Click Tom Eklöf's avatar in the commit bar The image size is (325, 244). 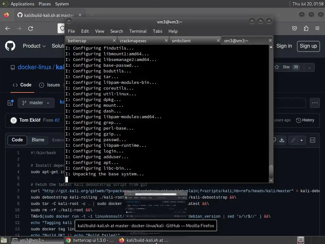[x=14, y=120]
